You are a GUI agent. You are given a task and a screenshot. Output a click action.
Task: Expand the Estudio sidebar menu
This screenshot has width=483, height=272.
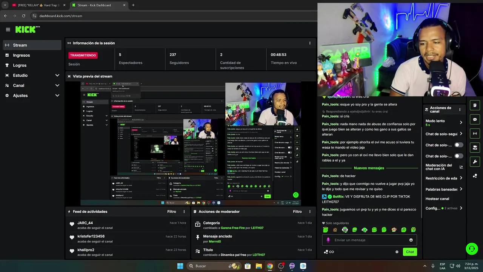(32, 76)
